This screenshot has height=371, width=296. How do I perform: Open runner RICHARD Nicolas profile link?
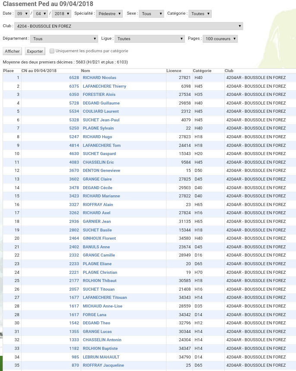click(x=99, y=78)
